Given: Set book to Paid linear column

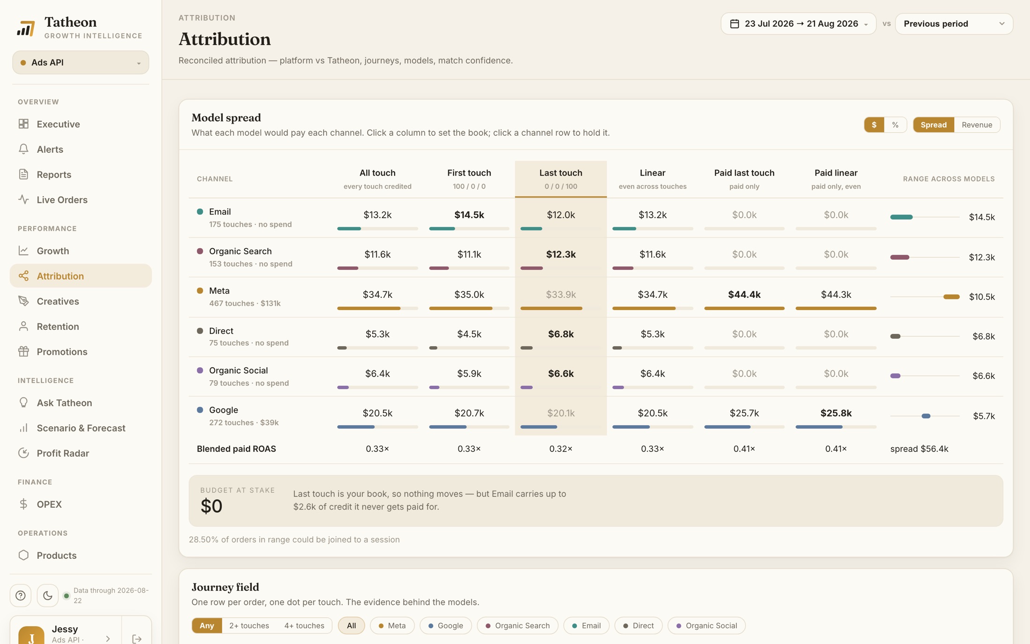Looking at the screenshot, I should (836, 179).
